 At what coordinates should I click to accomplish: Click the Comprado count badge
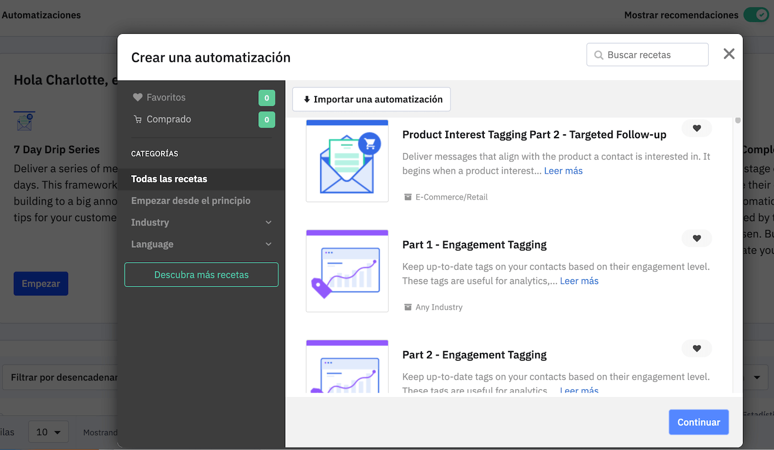266,119
